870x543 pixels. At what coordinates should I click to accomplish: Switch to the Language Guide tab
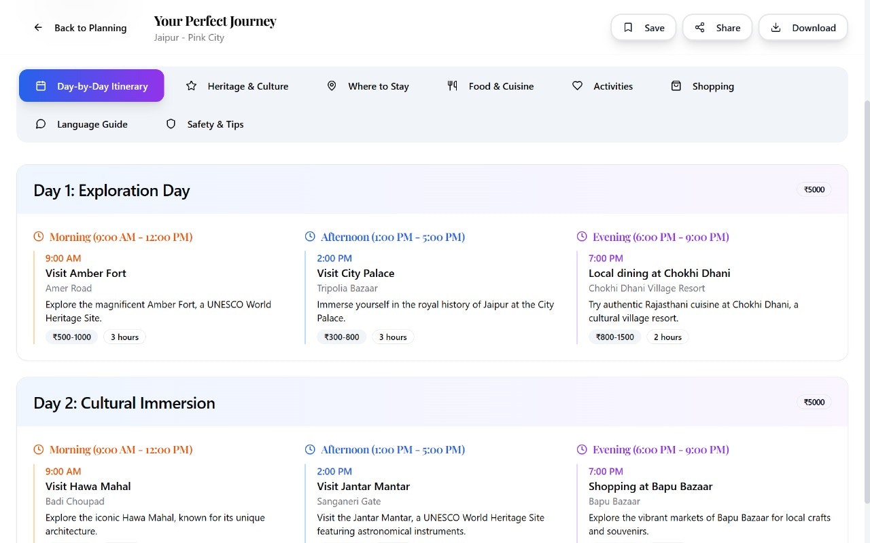82,124
